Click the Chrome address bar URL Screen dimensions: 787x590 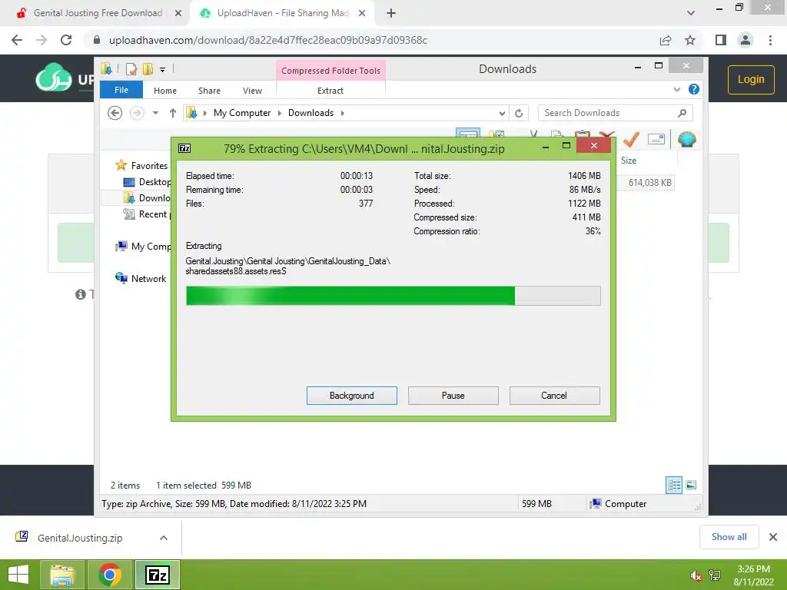(268, 40)
